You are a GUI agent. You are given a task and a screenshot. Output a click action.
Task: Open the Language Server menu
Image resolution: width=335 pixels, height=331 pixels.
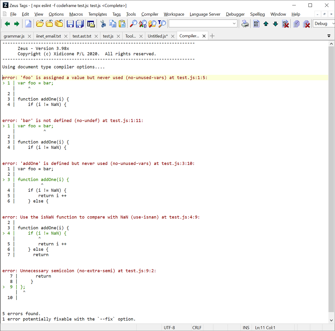click(x=205, y=14)
